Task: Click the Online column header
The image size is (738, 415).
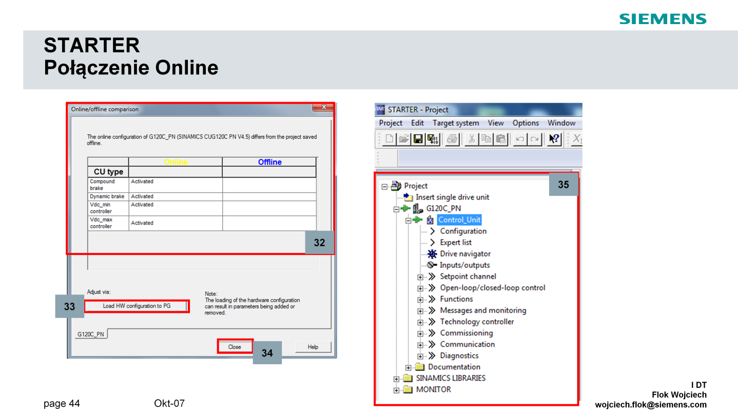Action: click(x=176, y=162)
